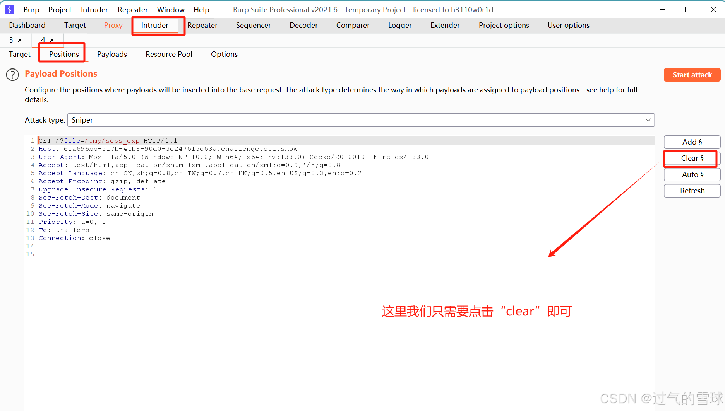Viewport: 725px width, 411px height.
Task: Close Intruder attack tab 4
Action: [52, 40]
